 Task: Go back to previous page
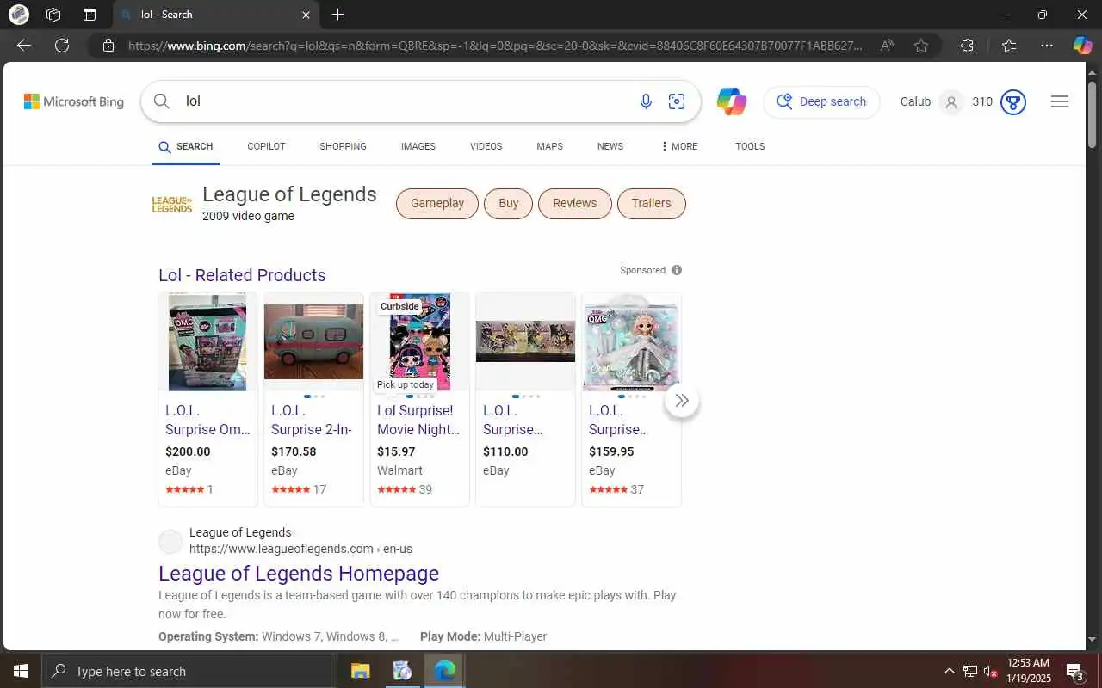pos(24,46)
